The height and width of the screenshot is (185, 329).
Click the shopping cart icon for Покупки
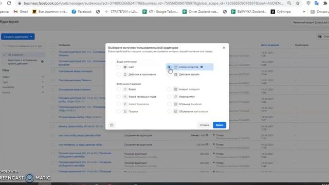(125, 112)
